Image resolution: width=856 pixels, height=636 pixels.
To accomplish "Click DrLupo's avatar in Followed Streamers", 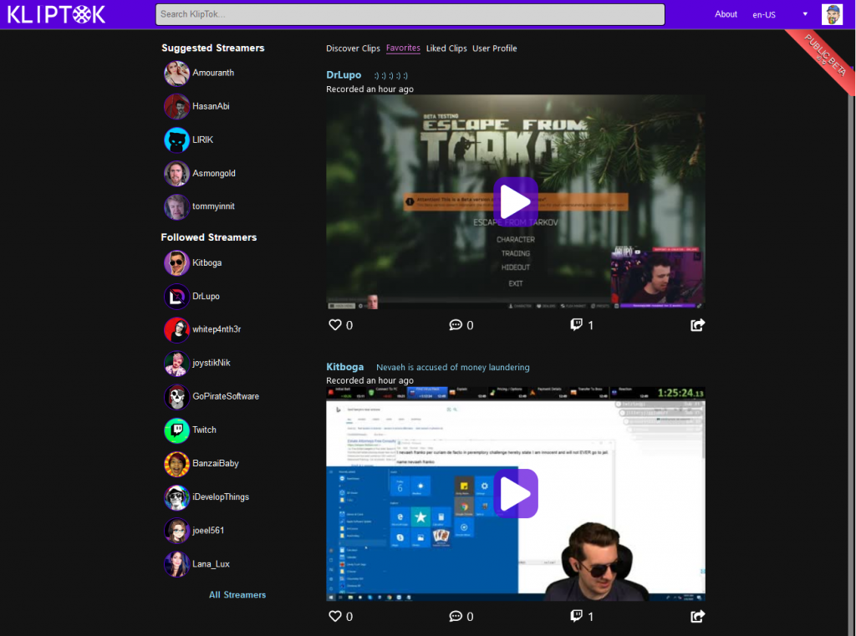I will pos(177,297).
